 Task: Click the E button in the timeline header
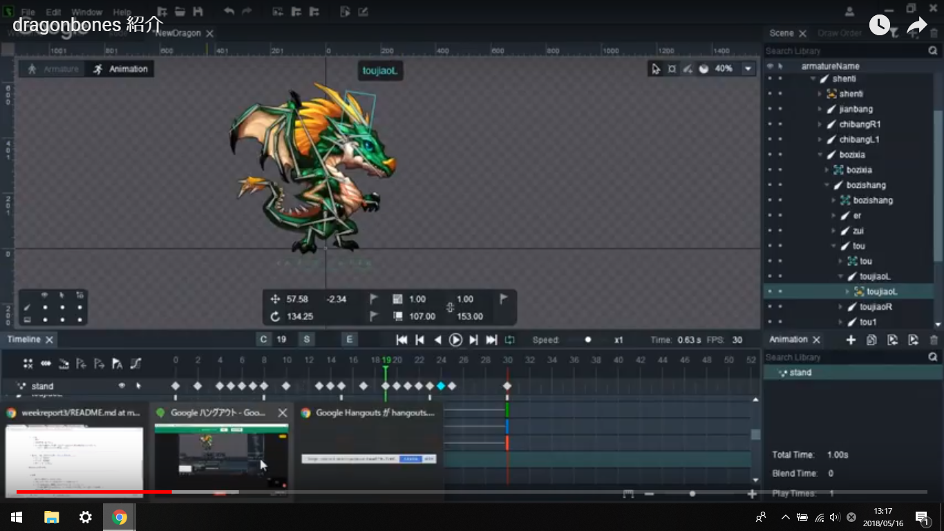click(349, 339)
